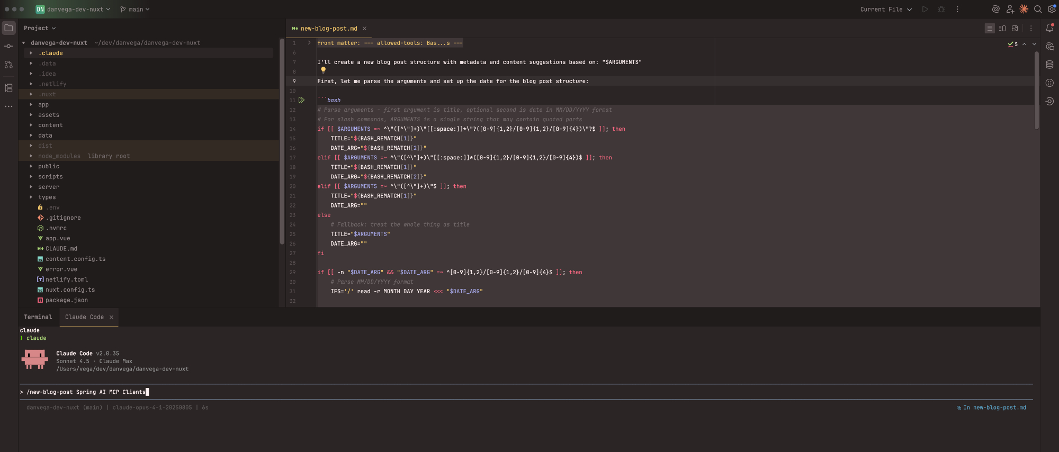Expand the folded front matter region
The height and width of the screenshot is (452, 1059).
click(x=309, y=43)
